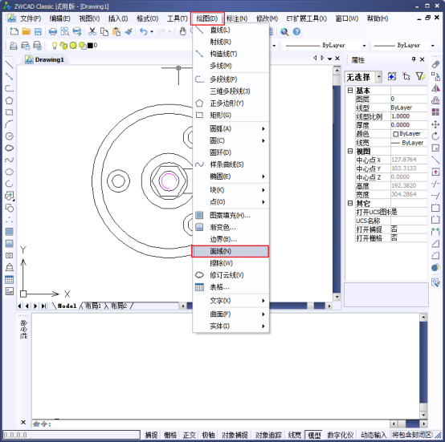Expand the 文字(X) submenu
This screenshot has height=442, width=445.
[x=231, y=301]
